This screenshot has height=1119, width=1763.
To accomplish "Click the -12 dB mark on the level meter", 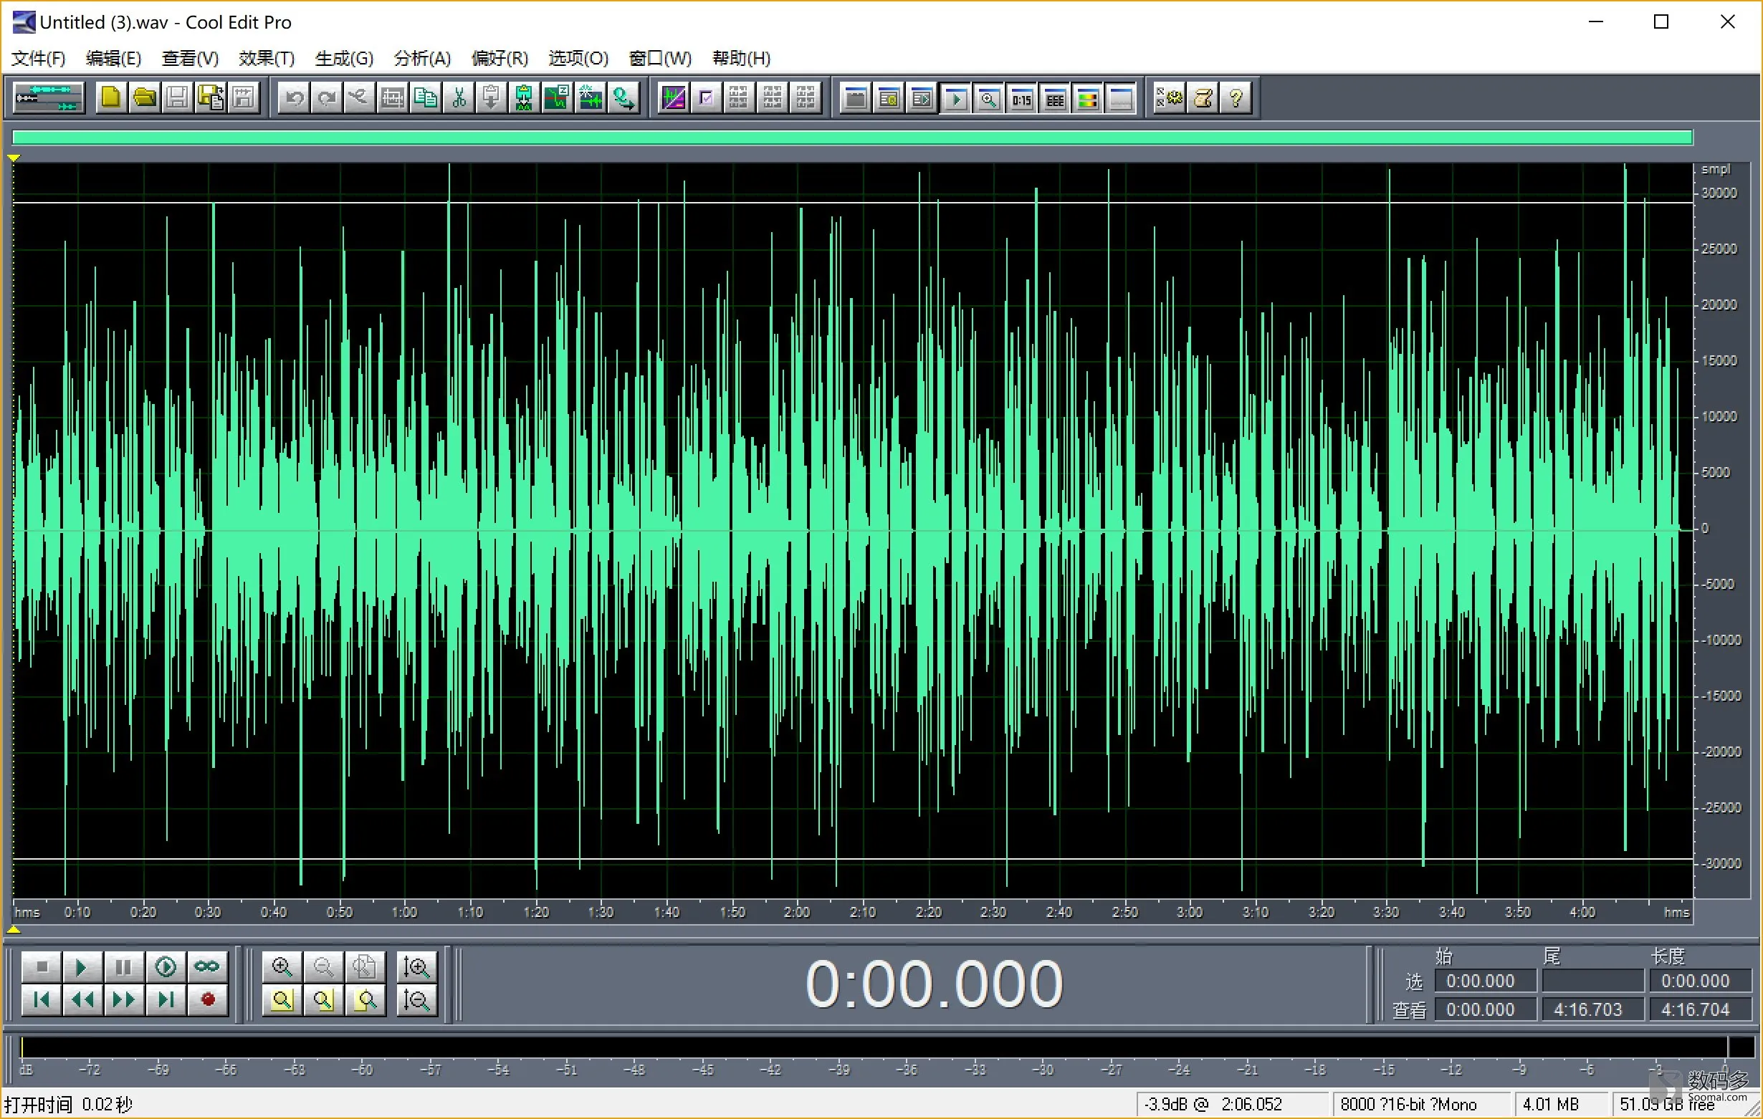I will 1451,1070.
